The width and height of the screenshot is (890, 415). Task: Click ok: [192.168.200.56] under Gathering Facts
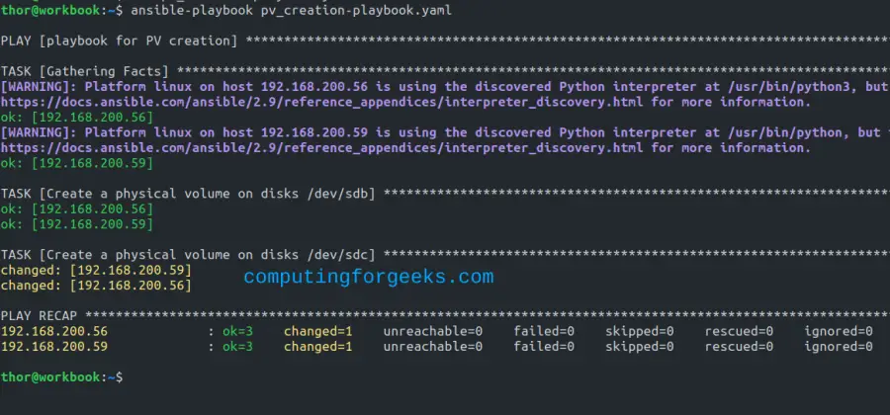pyautogui.click(x=77, y=117)
